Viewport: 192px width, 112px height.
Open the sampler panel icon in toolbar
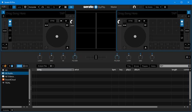click(60, 7)
